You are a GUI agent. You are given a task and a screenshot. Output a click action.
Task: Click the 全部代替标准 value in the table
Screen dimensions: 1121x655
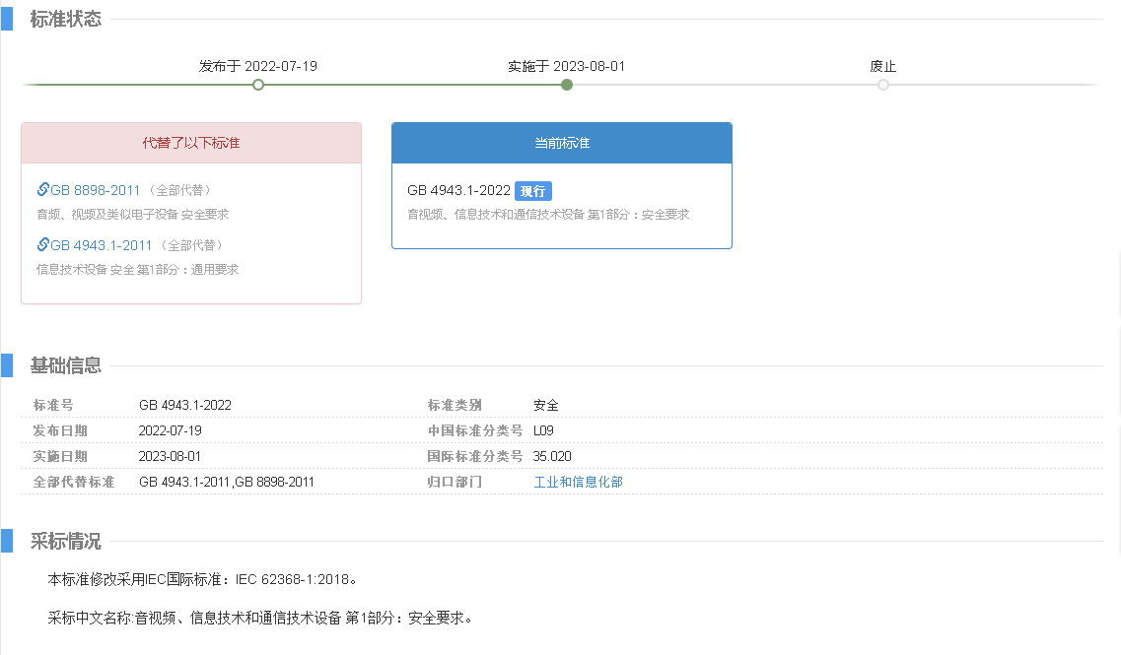coord(227,482)
